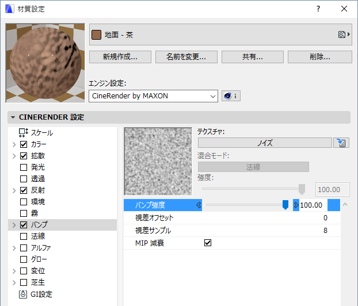Open the scale (スケール) settings icon

click(23, 133)
